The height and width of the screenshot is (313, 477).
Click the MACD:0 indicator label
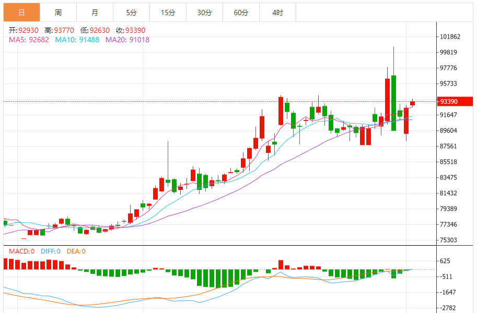[21, 251]
